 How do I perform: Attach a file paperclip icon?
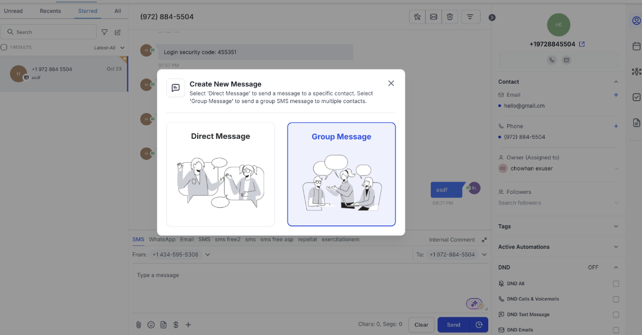point(138,325)
